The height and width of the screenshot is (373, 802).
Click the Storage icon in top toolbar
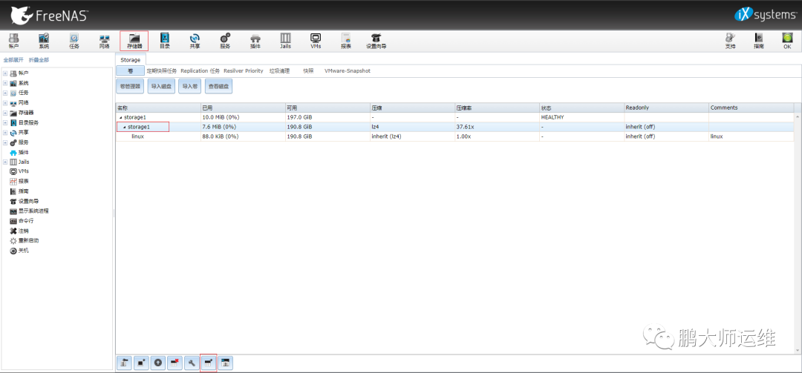tap(134, 40)
